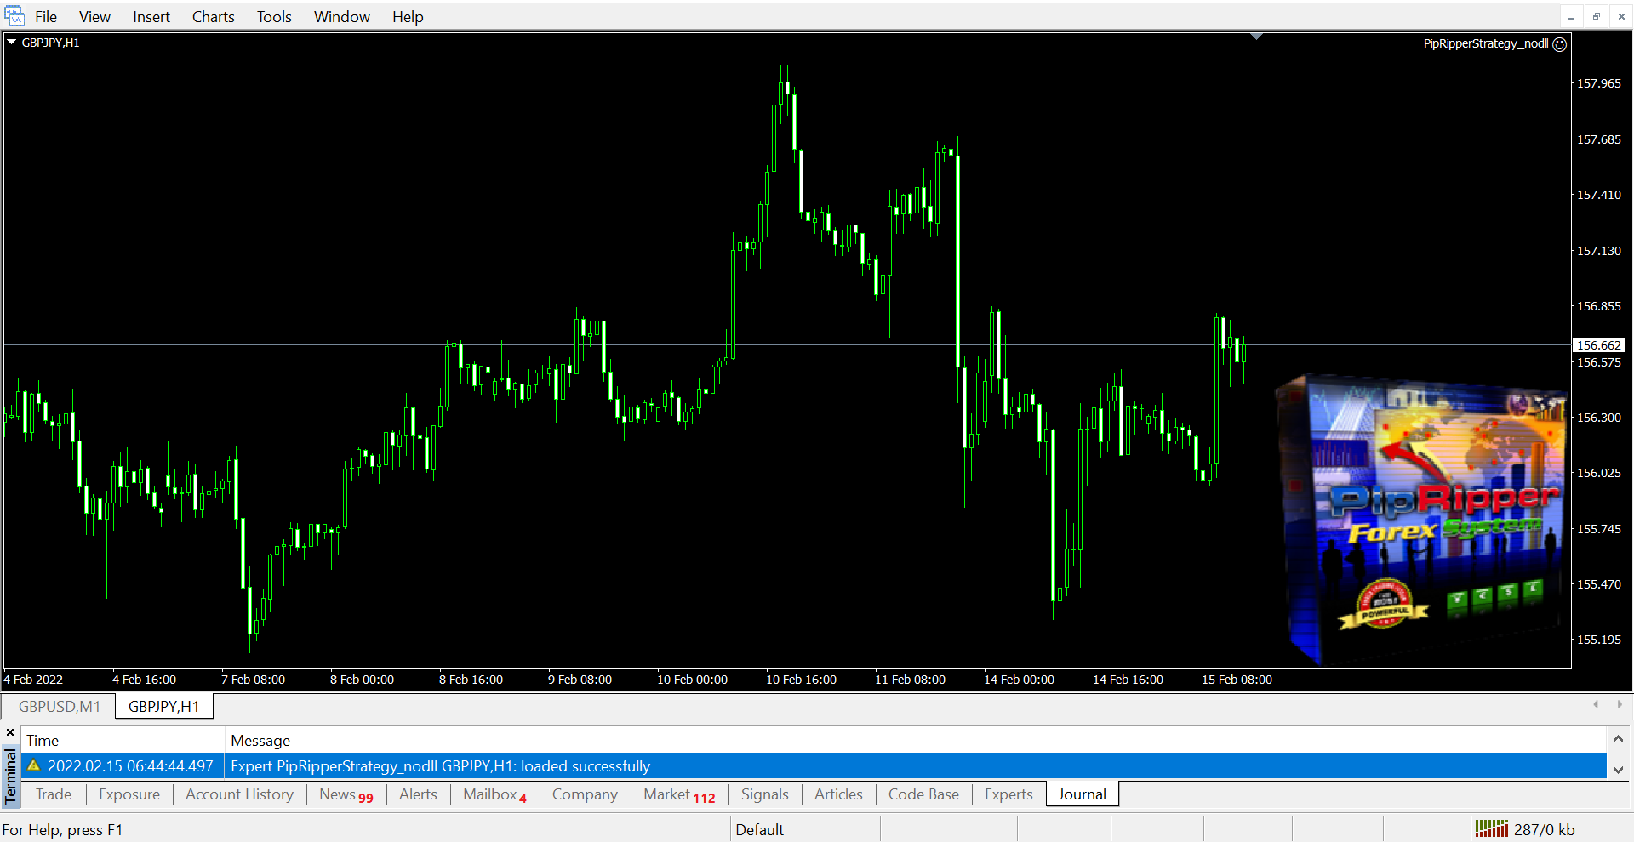This screenshot has width=1634, height=842.
Task: Click the journal scrollbar down arrow
Action: (x=1618, y=769)
